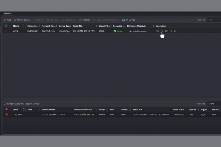
Task: Click port 8000 cell
Action: (x=112, y=114)
